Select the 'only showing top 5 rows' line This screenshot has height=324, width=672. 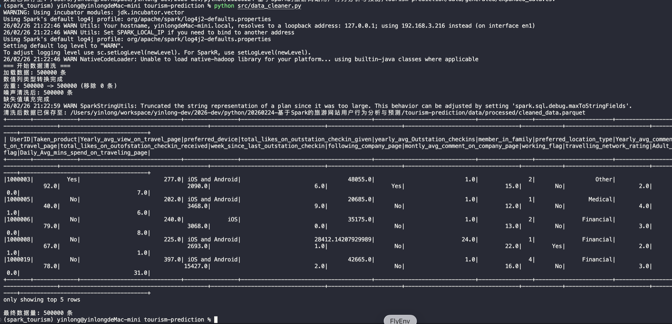42,299
